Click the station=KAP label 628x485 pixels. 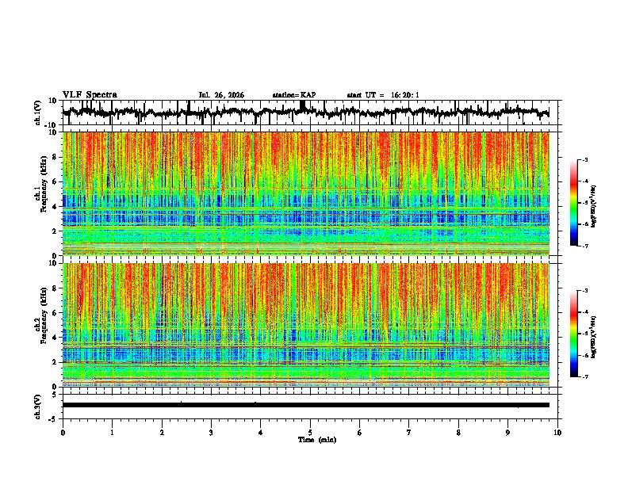point(294,95)
